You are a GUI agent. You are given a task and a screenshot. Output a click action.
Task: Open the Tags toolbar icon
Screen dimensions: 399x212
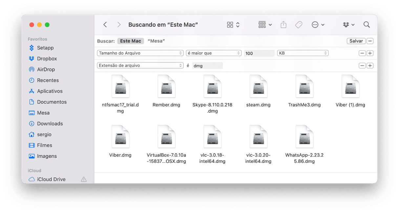pyautogui.click(x=299, y=25)
